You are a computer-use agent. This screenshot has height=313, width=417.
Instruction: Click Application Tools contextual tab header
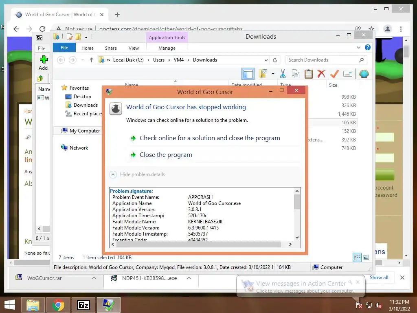tap(167, 37)
